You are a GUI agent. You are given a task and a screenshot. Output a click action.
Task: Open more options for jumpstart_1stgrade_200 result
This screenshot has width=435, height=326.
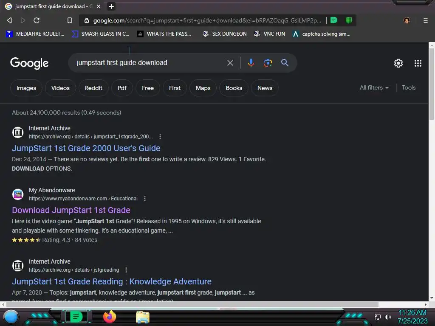click(160, 137)
